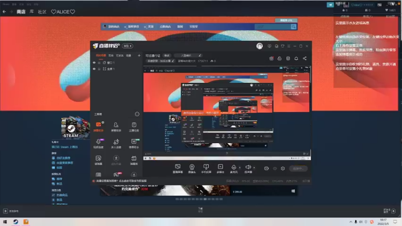
Task: Open the 新闻 item in Steam store bar
Action: (180, 27)
